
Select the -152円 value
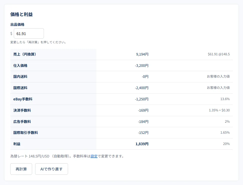point(143,133)
